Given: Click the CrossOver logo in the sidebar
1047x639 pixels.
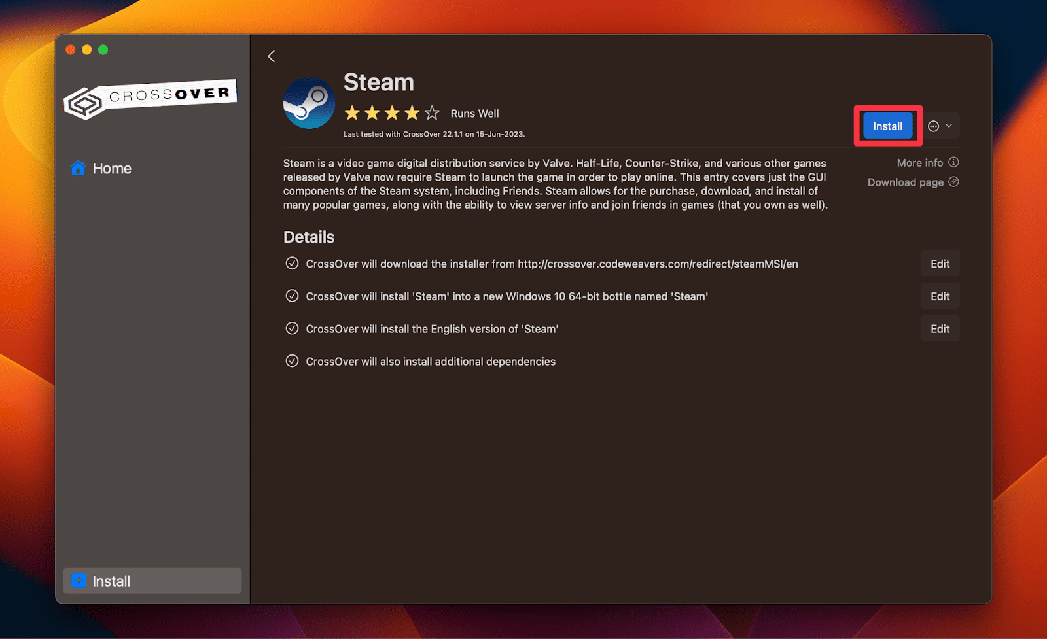Looking at the screenshot, I should (151, 99).
